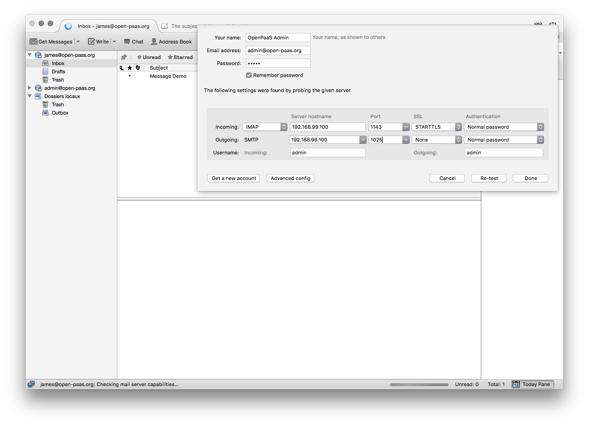Click the loading spinner icon on the Inbox tab
The width and height of the screenshot is (589, 426).
[68, 26]
